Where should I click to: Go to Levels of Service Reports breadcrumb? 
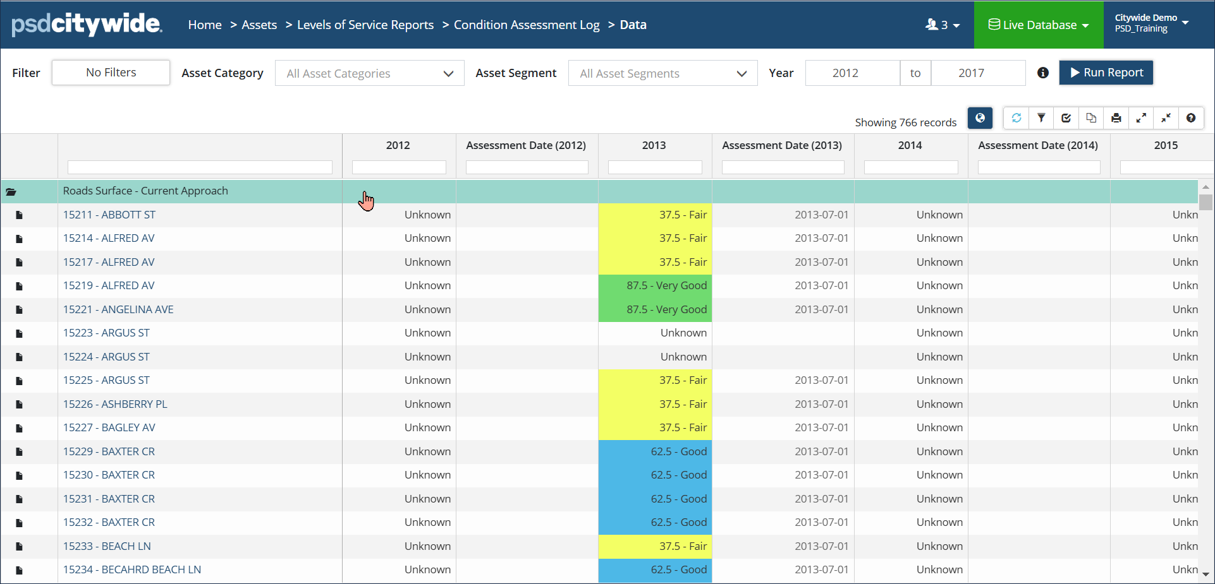pos(365,25)
